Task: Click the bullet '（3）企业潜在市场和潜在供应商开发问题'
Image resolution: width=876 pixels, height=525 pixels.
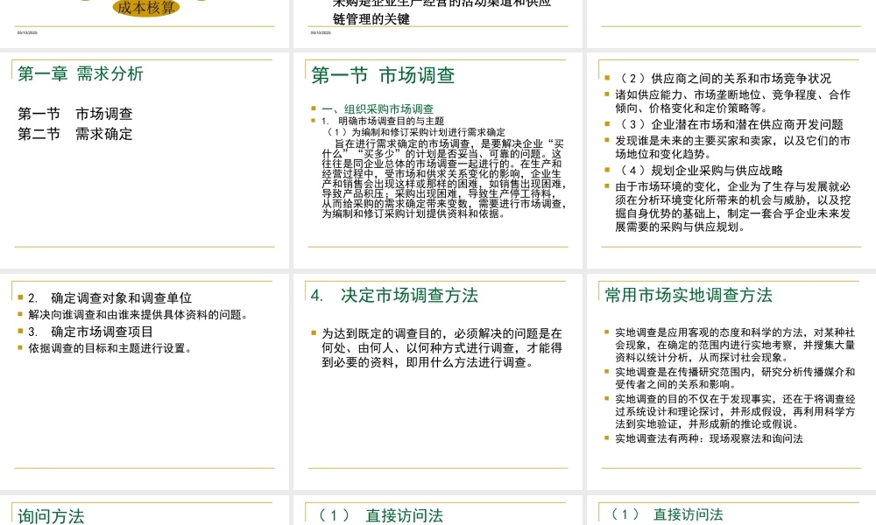Action: [729, 124]
